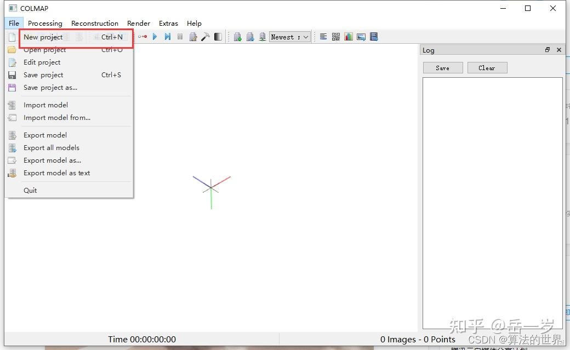Open dense reconstruction via the gradient icon
The image size is (570, 350).
point(218,37)
